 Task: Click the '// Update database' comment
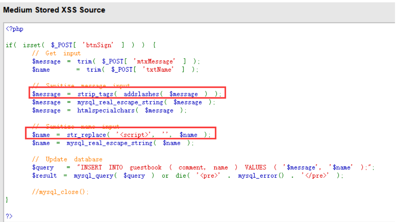(x=67, y=159)
